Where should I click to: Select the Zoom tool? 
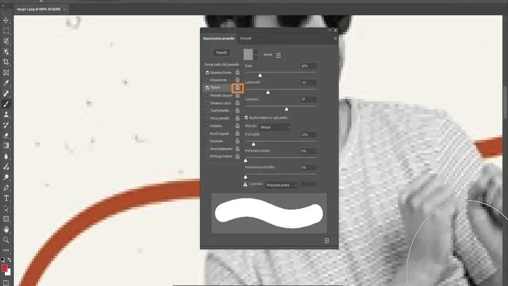tap(6, 240)
